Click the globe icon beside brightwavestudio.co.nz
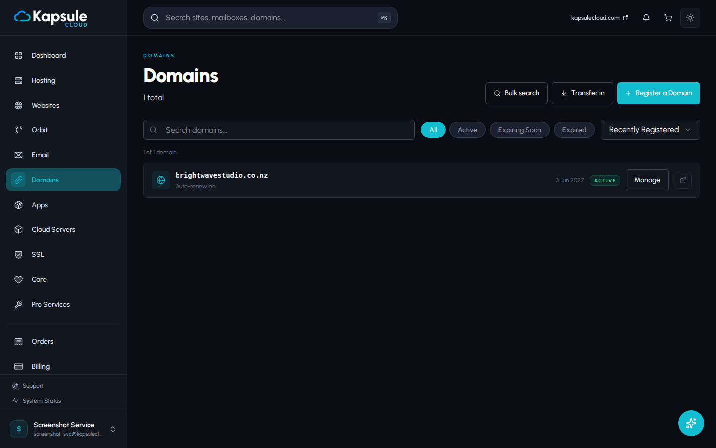Screen dimensions: 716x448 click(161, 180)
